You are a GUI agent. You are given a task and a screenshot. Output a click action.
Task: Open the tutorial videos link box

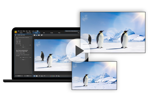(x=72, y=31)
